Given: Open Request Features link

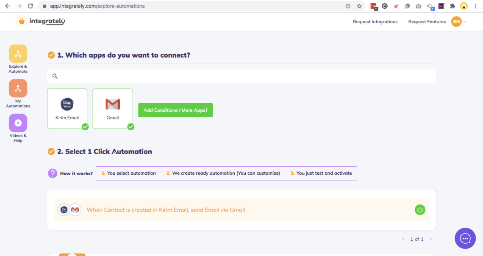Looking at the screenshot, I should tap(427, 22).
